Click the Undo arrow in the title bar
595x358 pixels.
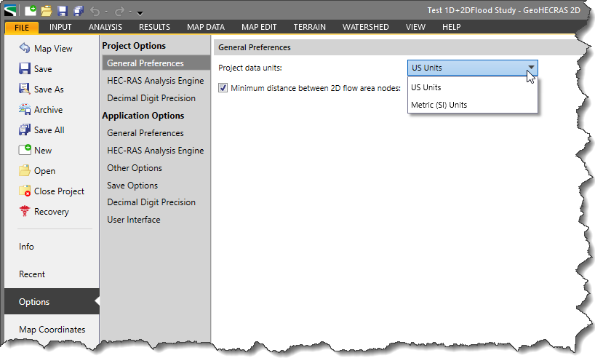[95, 12]
